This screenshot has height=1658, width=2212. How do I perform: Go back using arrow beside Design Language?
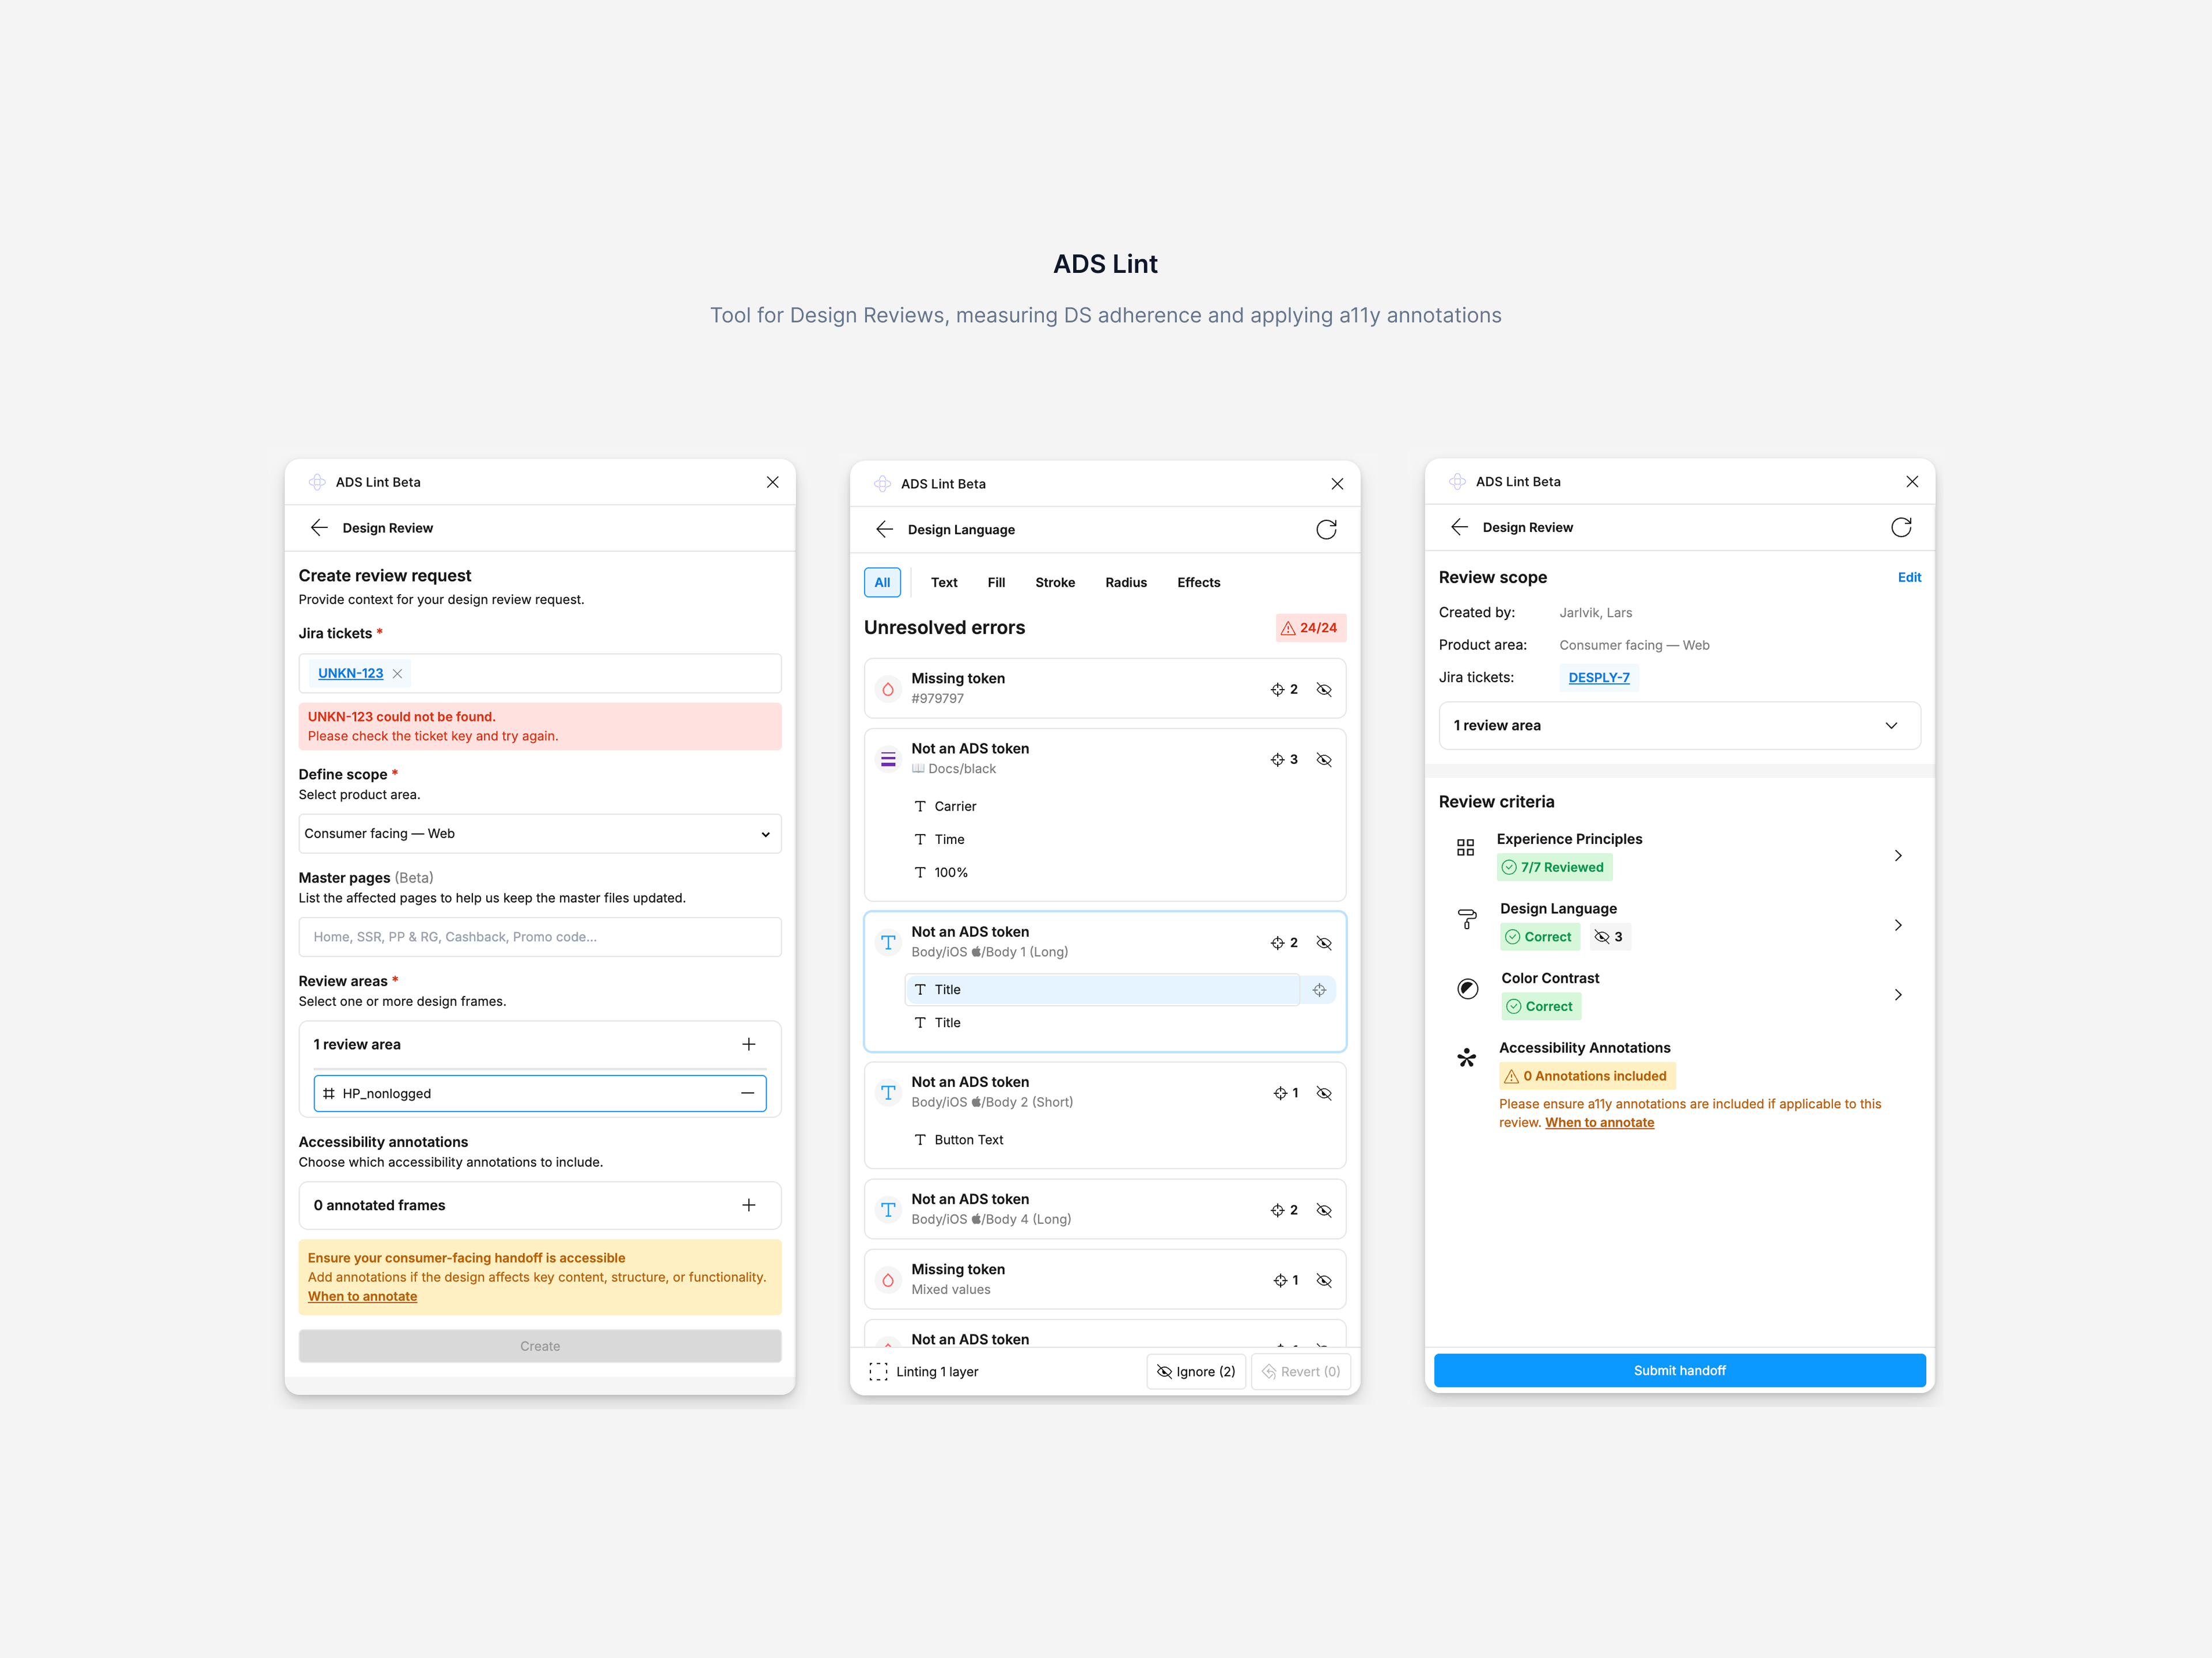884,530
